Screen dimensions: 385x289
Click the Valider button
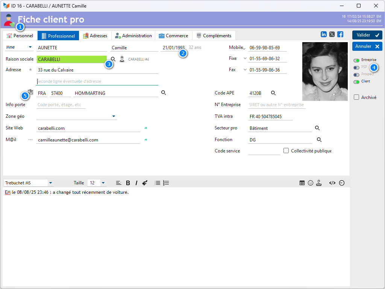pos(367,35)
